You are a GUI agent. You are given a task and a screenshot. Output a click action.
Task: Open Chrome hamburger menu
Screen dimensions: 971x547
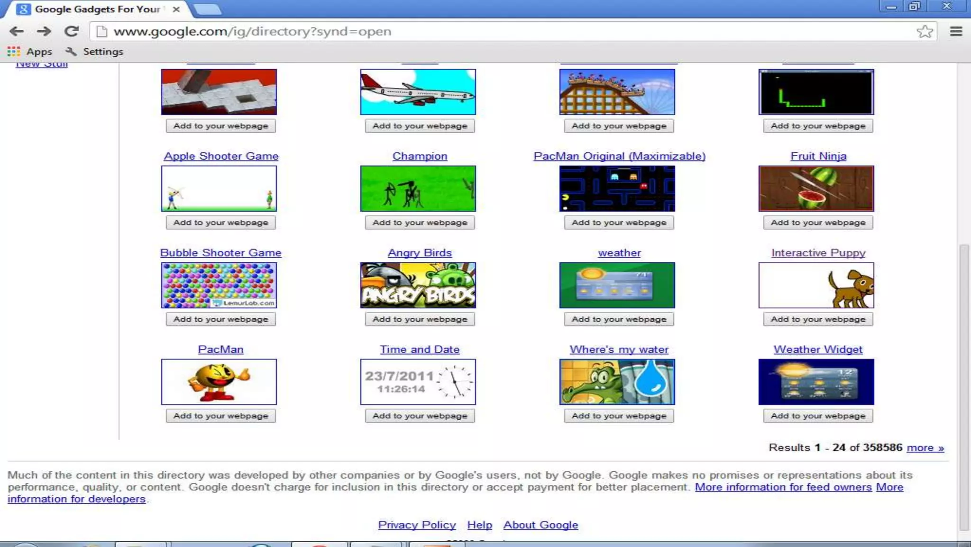click(x=956, y=31)
